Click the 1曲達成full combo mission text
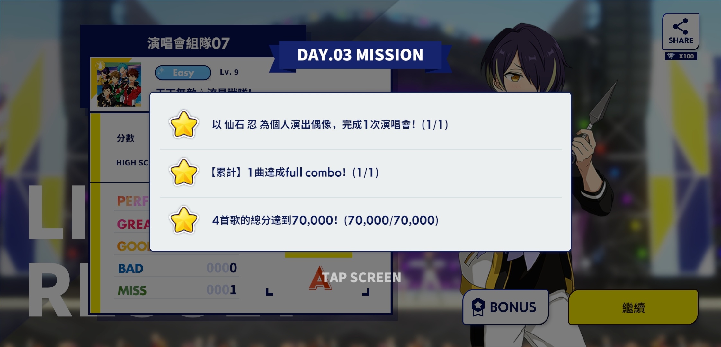The width and height of the screenshot is (721, 347). coord(294,172)
